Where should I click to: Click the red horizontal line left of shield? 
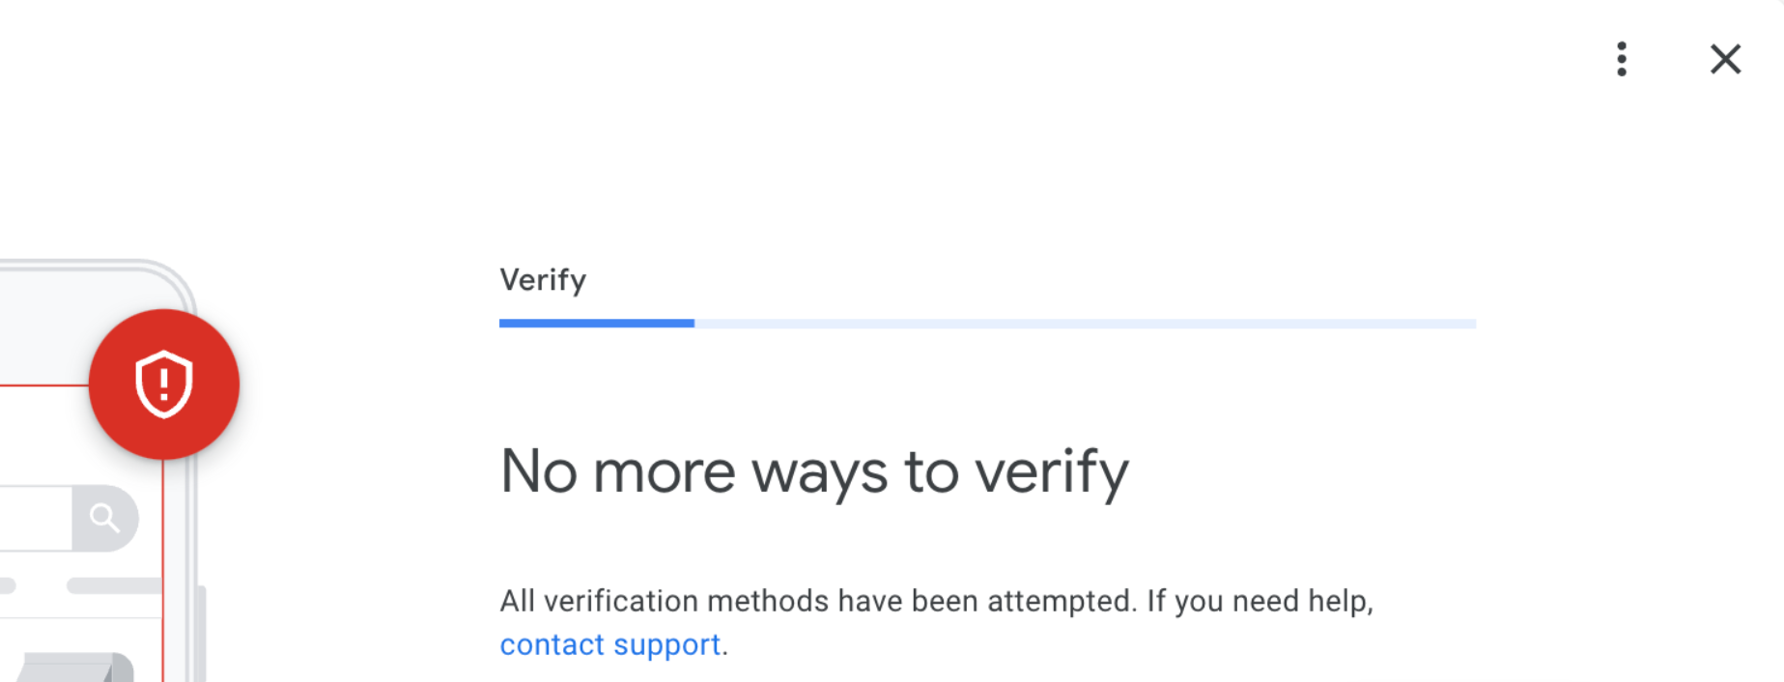(43, 385)
